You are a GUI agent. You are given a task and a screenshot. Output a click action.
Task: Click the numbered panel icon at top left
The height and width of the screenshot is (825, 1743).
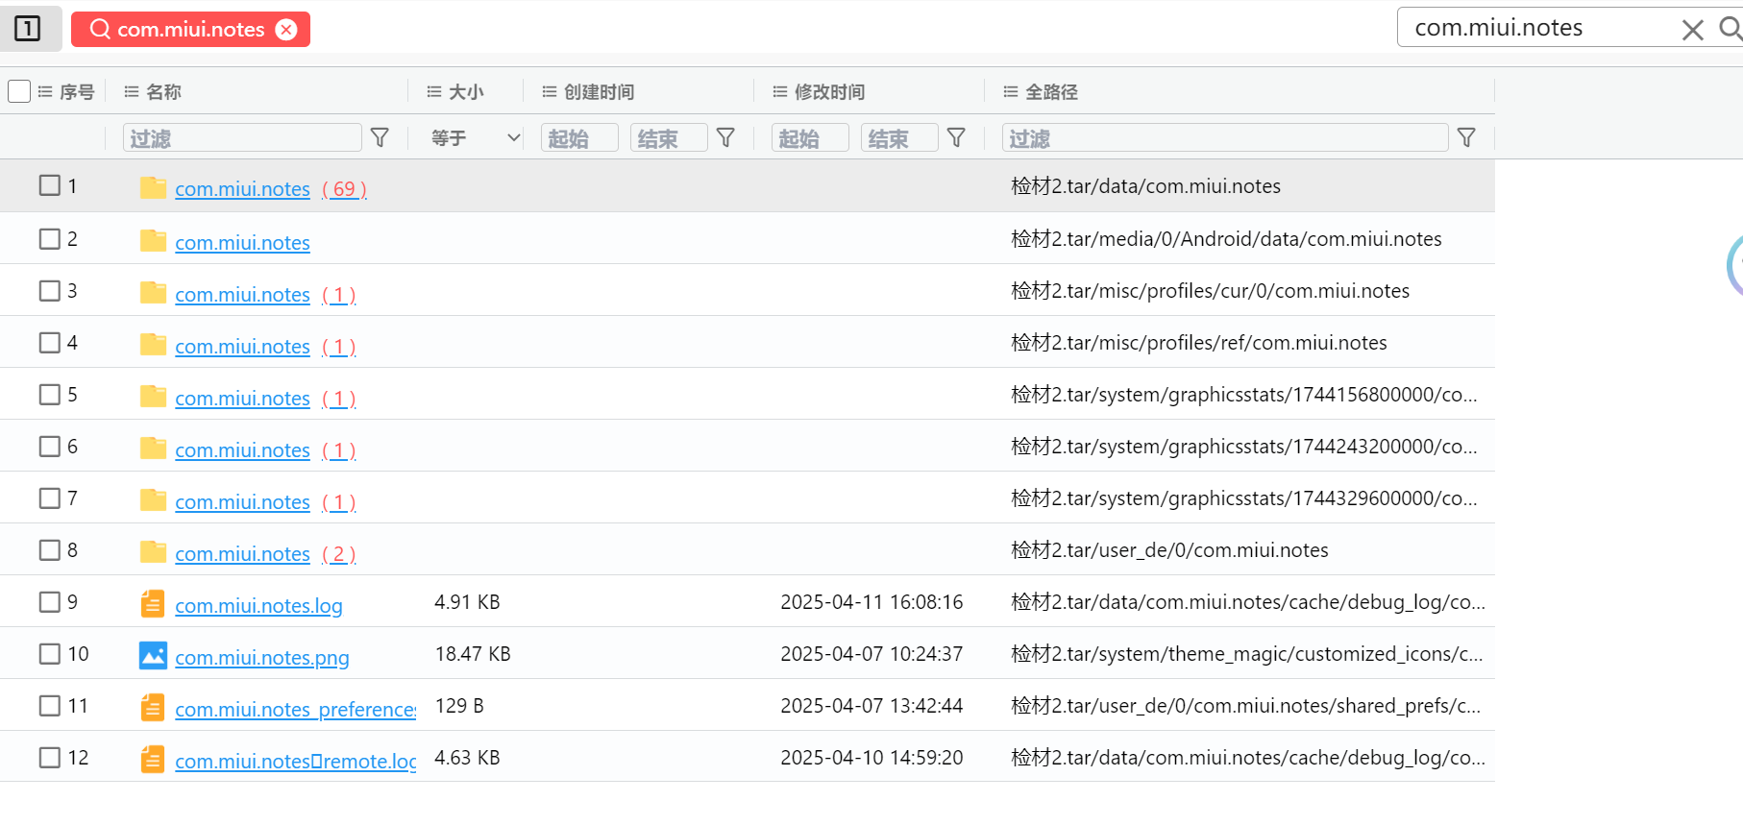[x=28, y=29]
